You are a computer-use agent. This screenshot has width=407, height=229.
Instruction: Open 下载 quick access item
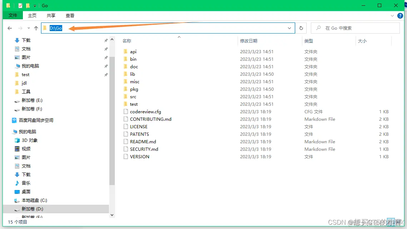pos(26,40)
